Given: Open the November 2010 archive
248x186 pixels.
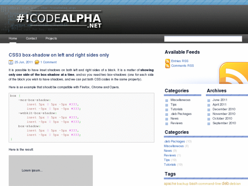Looking at the screenshot, I should [x=224, y=114].
